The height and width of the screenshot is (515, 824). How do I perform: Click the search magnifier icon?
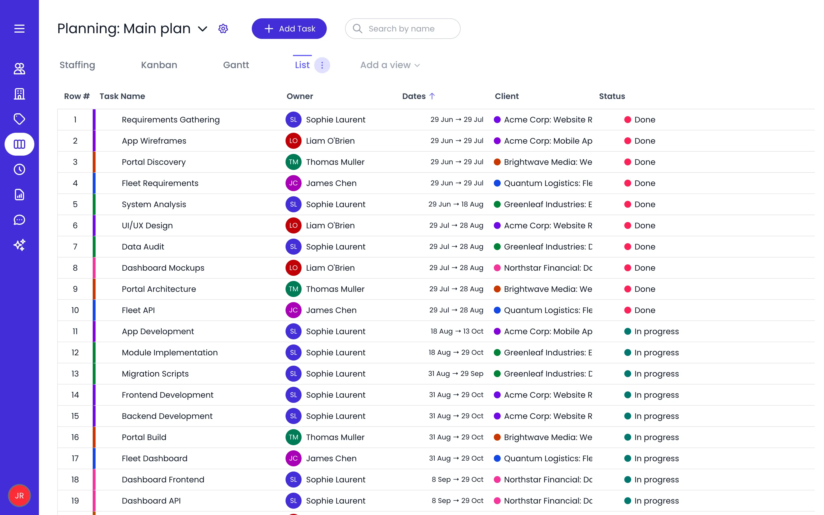pyautogui.click(x=358, y=29)
